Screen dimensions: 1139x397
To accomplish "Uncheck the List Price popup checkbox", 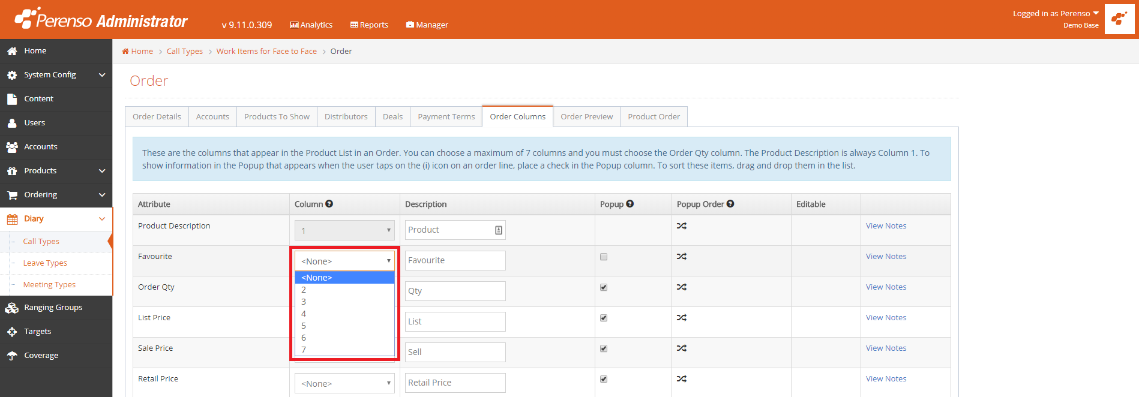I will [604, 318].
